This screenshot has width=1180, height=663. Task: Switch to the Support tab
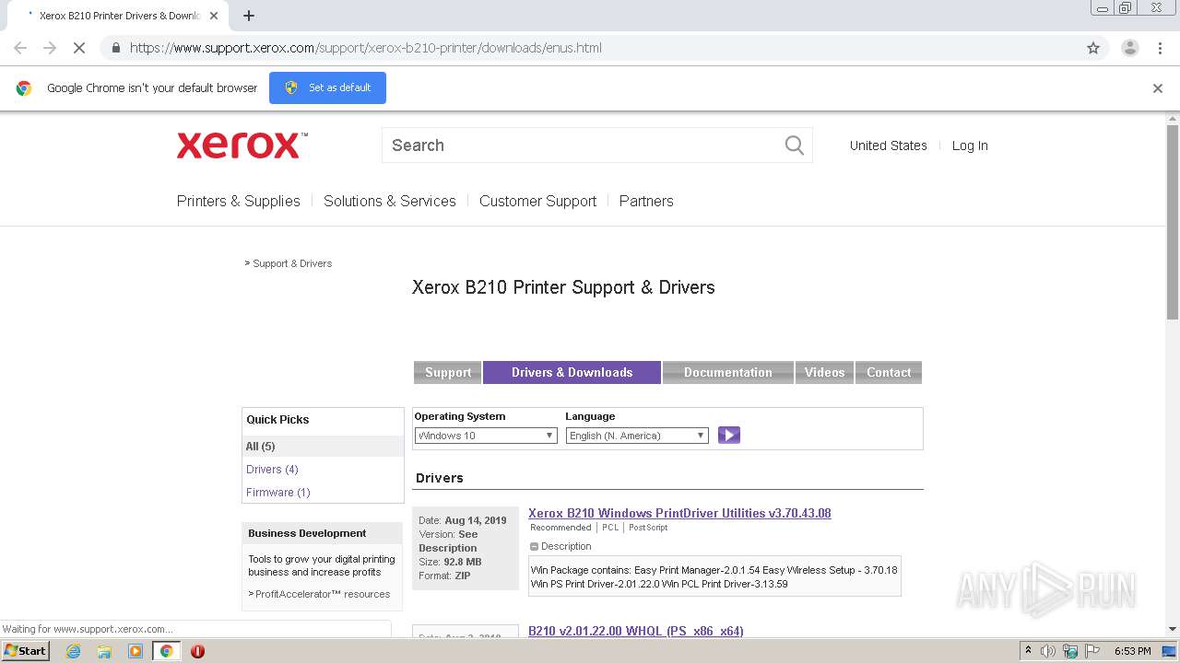coord(448,372)
